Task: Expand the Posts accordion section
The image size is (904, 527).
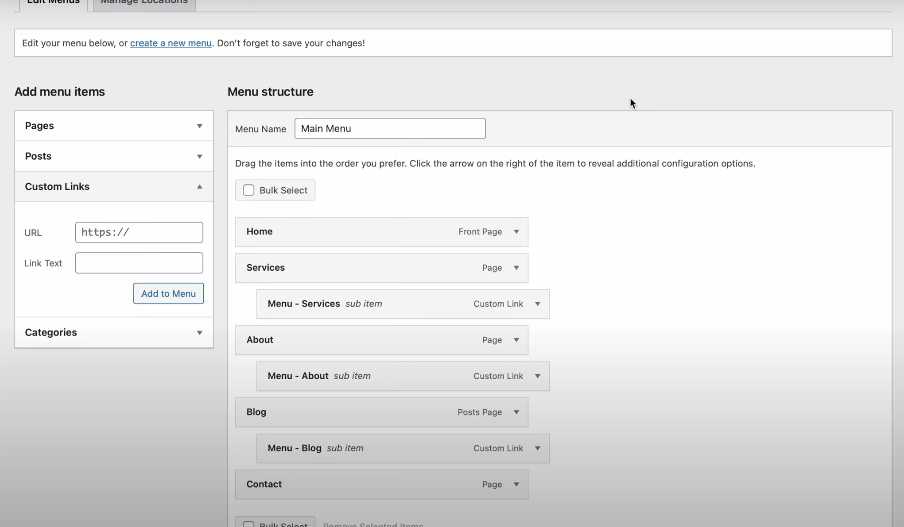Action: click(x=199, y=156)
